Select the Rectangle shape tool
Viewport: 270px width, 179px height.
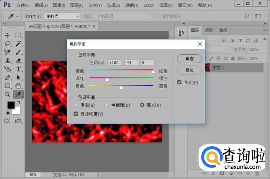click(8, 86)
